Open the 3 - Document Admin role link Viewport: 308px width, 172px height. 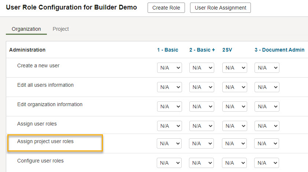pyautogui.click(x=279, y=50)
